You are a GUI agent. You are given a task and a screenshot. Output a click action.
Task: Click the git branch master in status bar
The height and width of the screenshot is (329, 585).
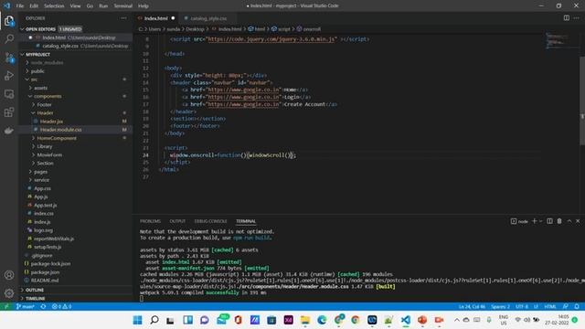coord(25,307)
